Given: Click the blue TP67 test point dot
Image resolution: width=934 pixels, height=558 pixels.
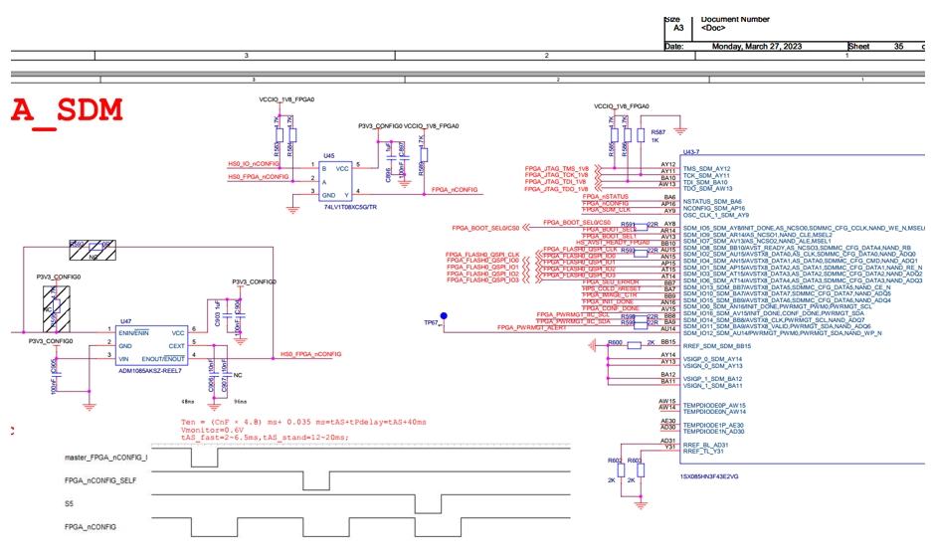Looking at the screenshot, I should [x=444, y=315].
